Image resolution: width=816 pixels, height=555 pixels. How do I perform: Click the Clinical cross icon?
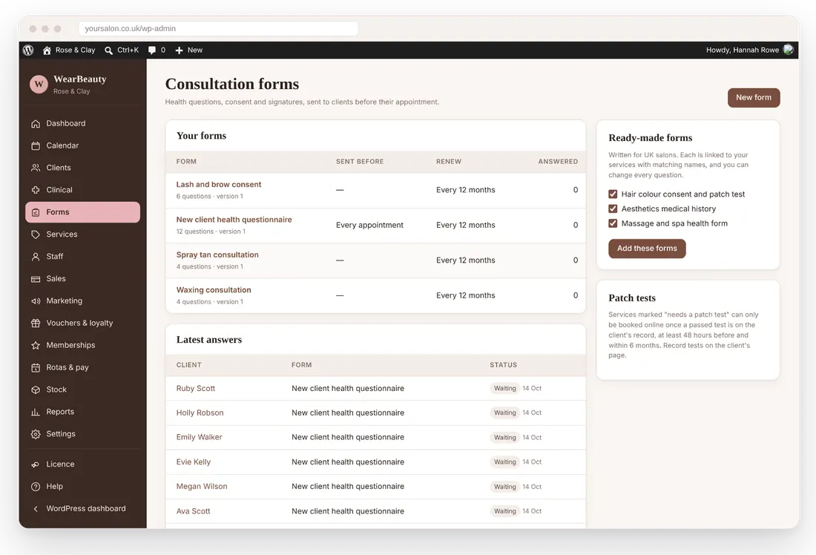(36, 190)
